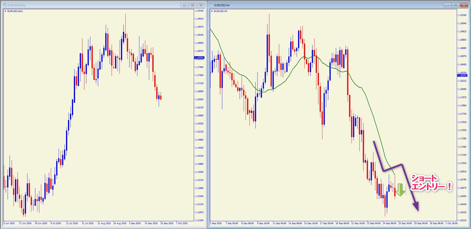This screenshot has height=229, width=471.
Task: Click the 17 Sep 00:00 time label
Action: pyautogui.click(x=327, y=223)
